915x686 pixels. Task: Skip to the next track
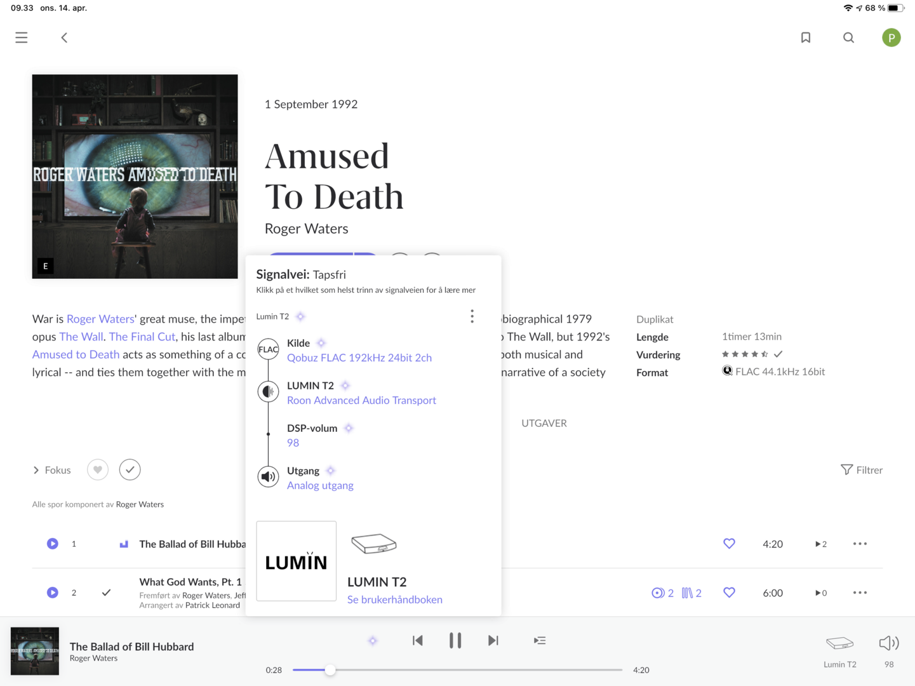pyautogui.click(x=493, y=640)
